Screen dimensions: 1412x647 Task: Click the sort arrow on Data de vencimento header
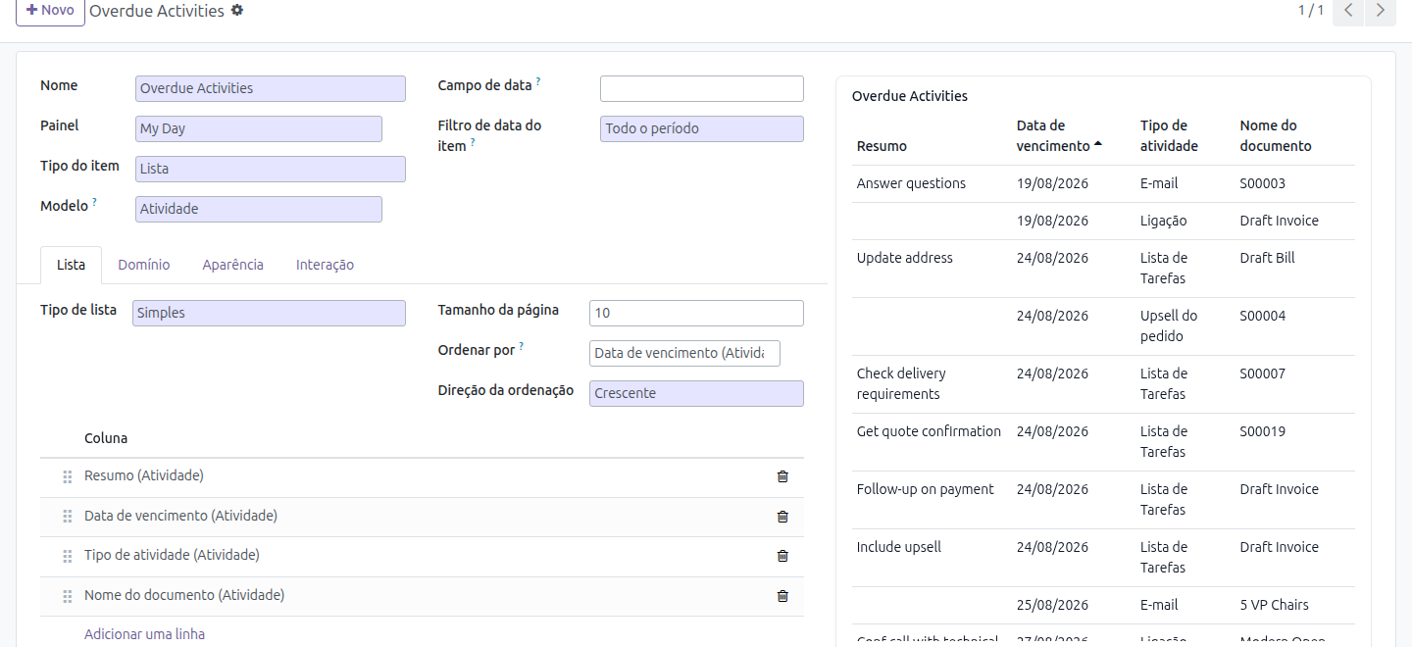point(1098,145)
